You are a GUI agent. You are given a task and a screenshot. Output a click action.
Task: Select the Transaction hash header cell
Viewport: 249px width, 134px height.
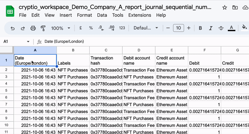point(106,60)
